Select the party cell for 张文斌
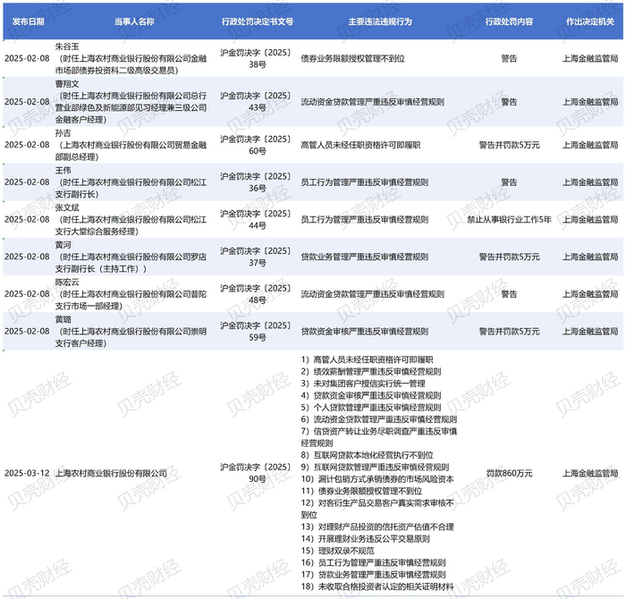This screenshot has width=626, height=599. 131,220
